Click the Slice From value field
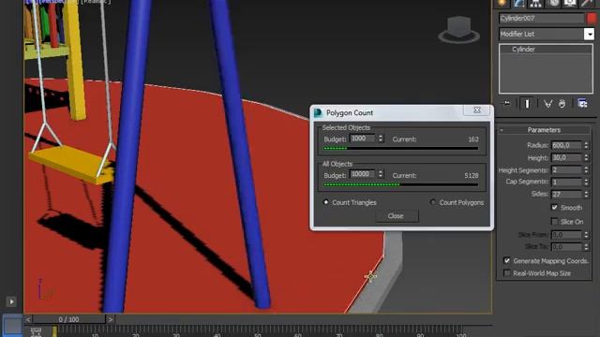This screenshot has width=600, height=337. click(566, 235)
